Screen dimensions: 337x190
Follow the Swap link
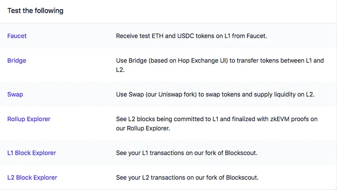(15, 94)
